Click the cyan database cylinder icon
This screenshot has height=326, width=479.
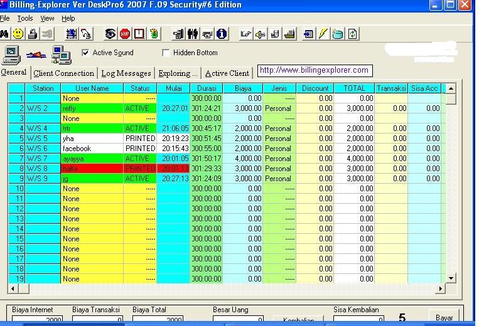(338, 34)
